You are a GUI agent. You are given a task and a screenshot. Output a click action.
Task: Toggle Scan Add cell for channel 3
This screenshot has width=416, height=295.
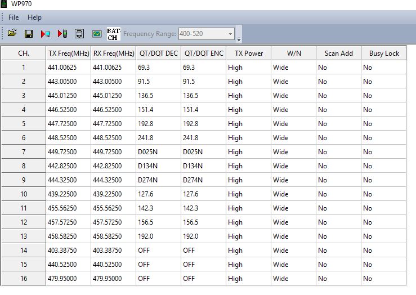(338, 96)
